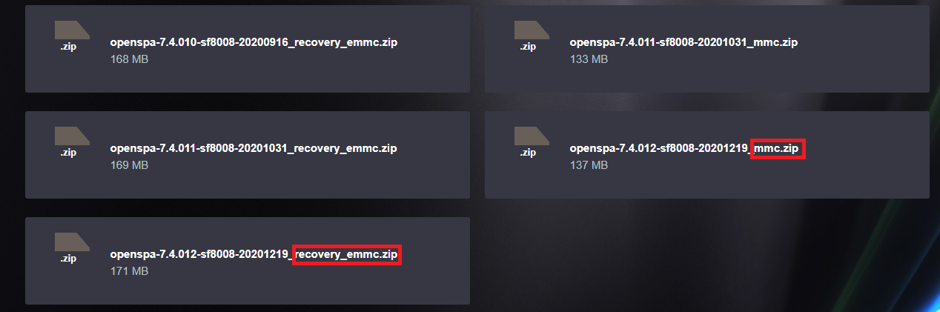Screen dimensions: 940x312
Task: Open openspa-7.4.011-sf8008-20201031_mmc.zip file name link
Action: pyautogui.click(x=684, y=42)
